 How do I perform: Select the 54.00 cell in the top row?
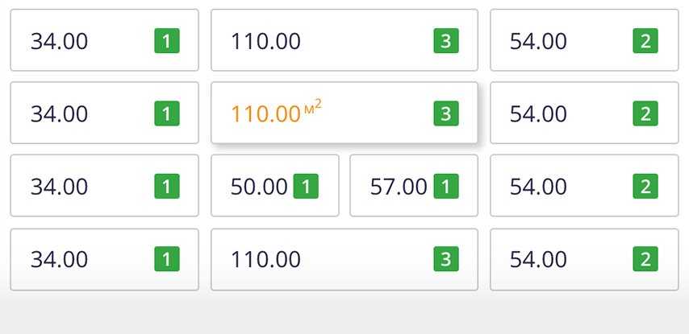coord(584,40)
